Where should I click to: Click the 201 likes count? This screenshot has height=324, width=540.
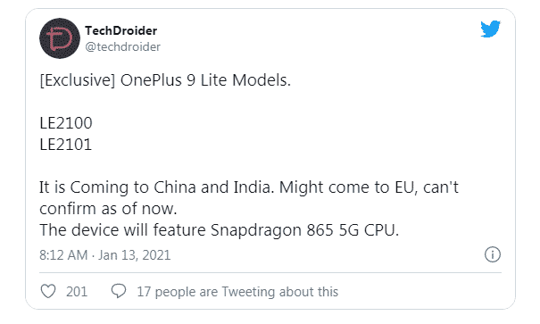click(77, 292)
